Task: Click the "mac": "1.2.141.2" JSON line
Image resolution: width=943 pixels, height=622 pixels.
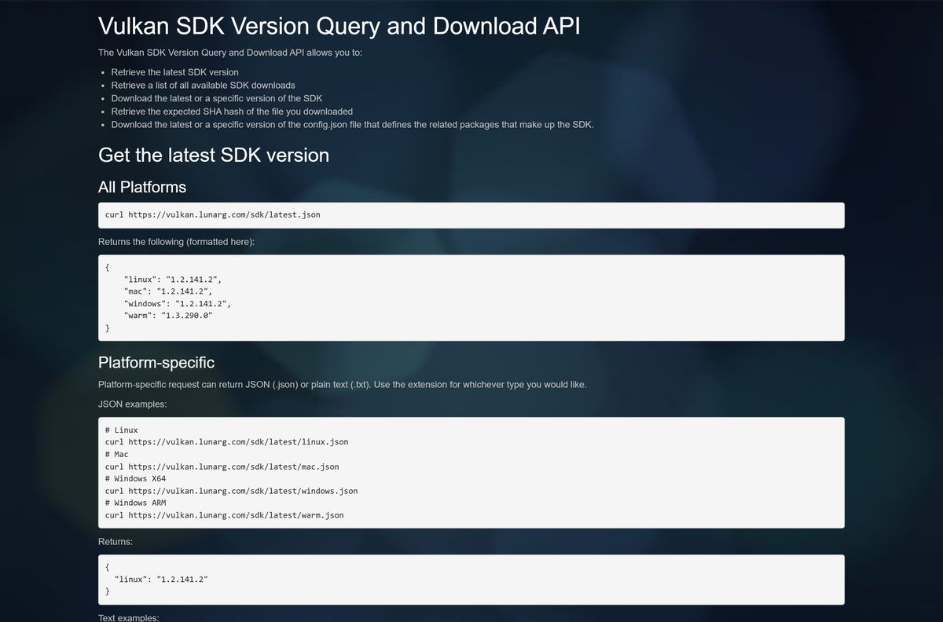Action: [x=167, y=291]
